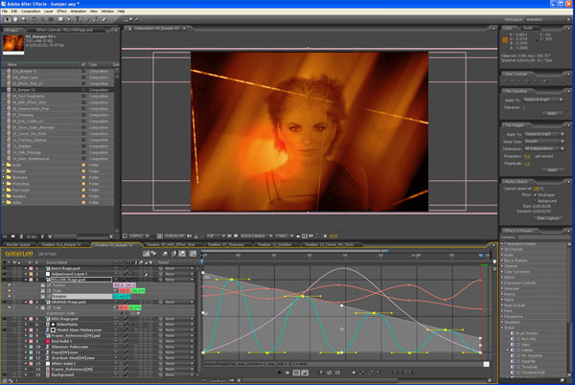Select the Hand tool in toolbar
This screenshot has height=385, width=575.
tap(15, 19)
